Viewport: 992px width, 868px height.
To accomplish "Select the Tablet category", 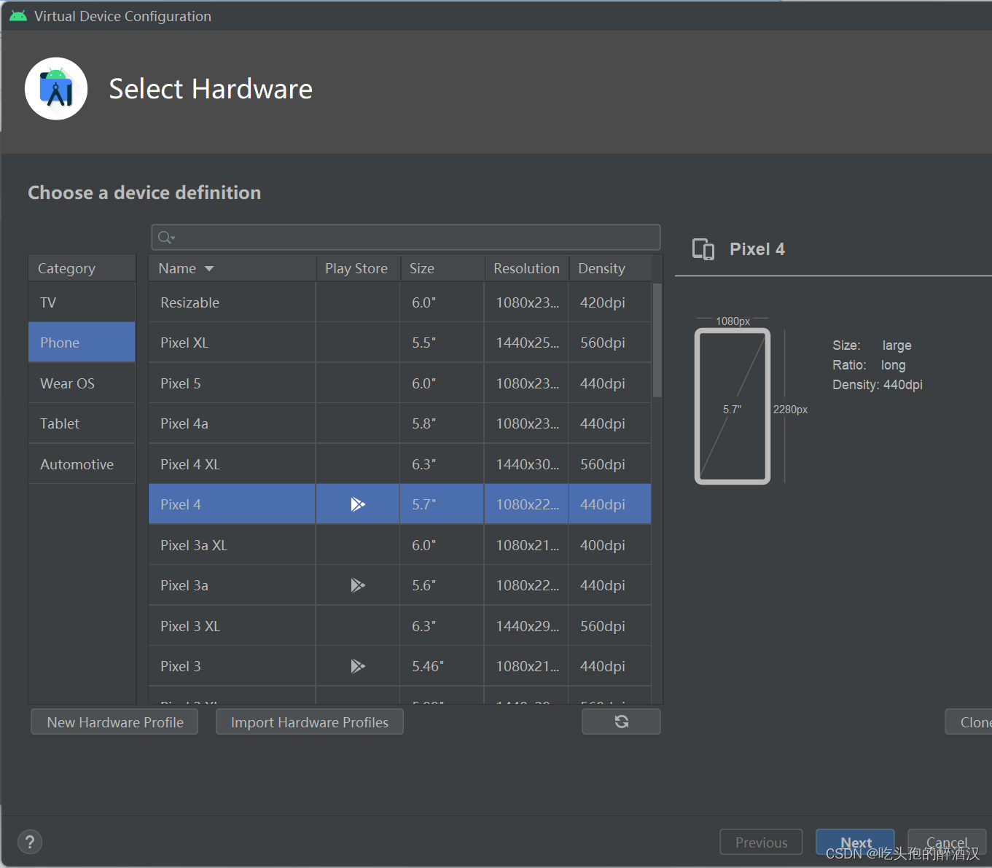I will pyautogui.click(x=82, y=423).
